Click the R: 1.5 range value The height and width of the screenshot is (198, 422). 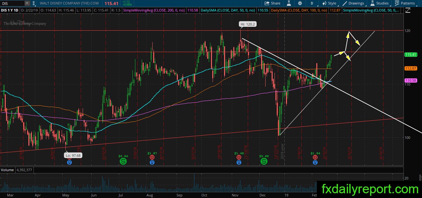click(x=116, y=10)
